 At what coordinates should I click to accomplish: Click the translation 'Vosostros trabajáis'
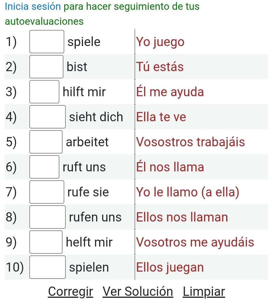[x=190, y=142]
